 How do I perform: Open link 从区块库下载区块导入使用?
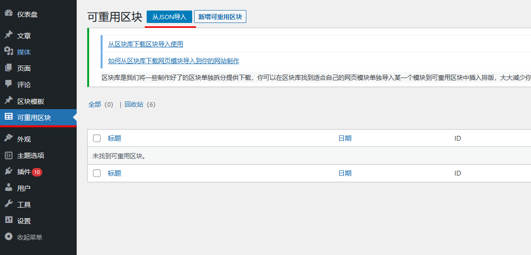coord(146,44)
